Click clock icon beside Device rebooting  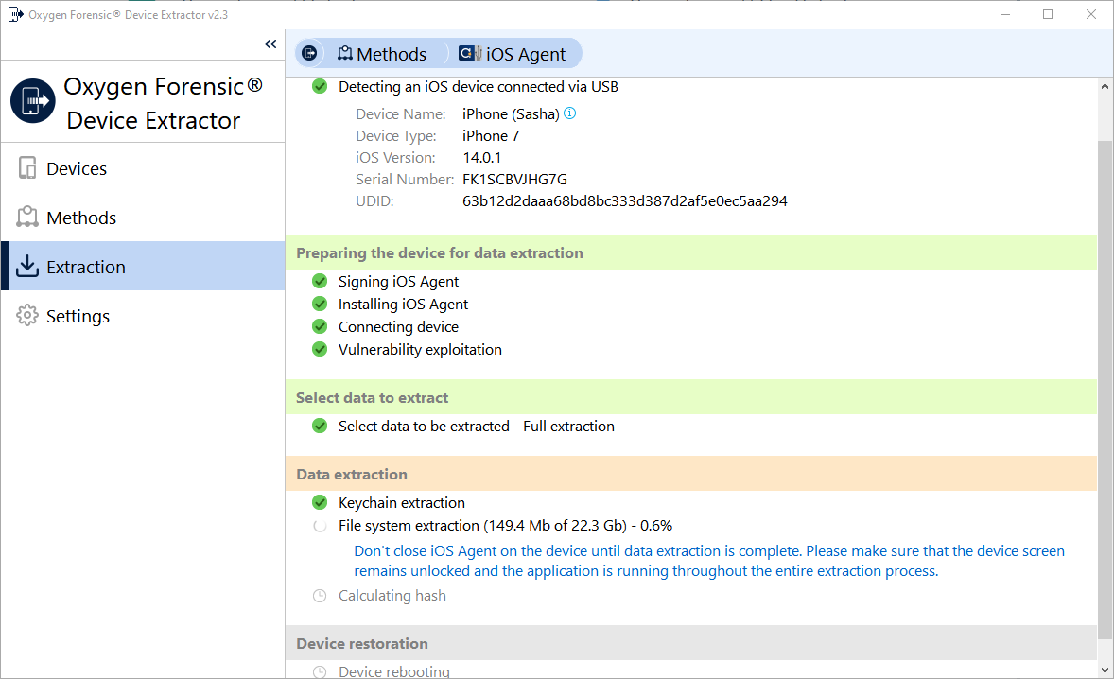(320, 671)
